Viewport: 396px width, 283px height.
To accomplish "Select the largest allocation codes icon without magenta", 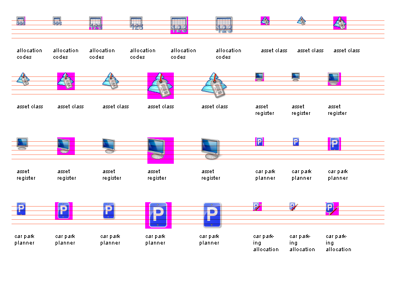I will click(x=224, y=25).
